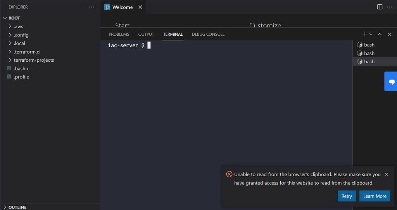The height and width of the screenshot is (210, 397).
Task: Click the Learn More button
Action: coord(375,196)
